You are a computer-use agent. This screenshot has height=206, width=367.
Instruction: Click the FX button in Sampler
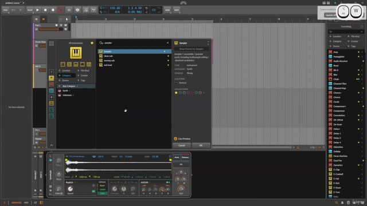click(x=181, y=164)
